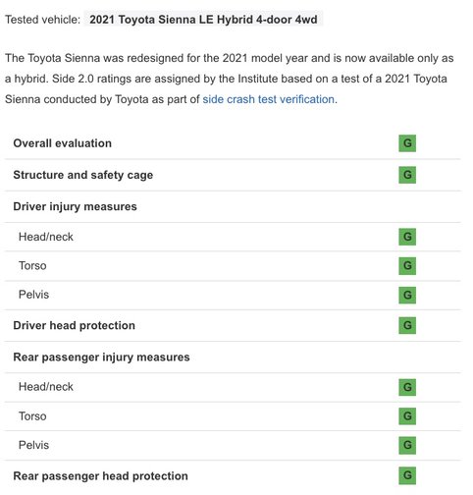Click Rear passenger head protection G badge
Screen dimensions: 473x495
407,475
